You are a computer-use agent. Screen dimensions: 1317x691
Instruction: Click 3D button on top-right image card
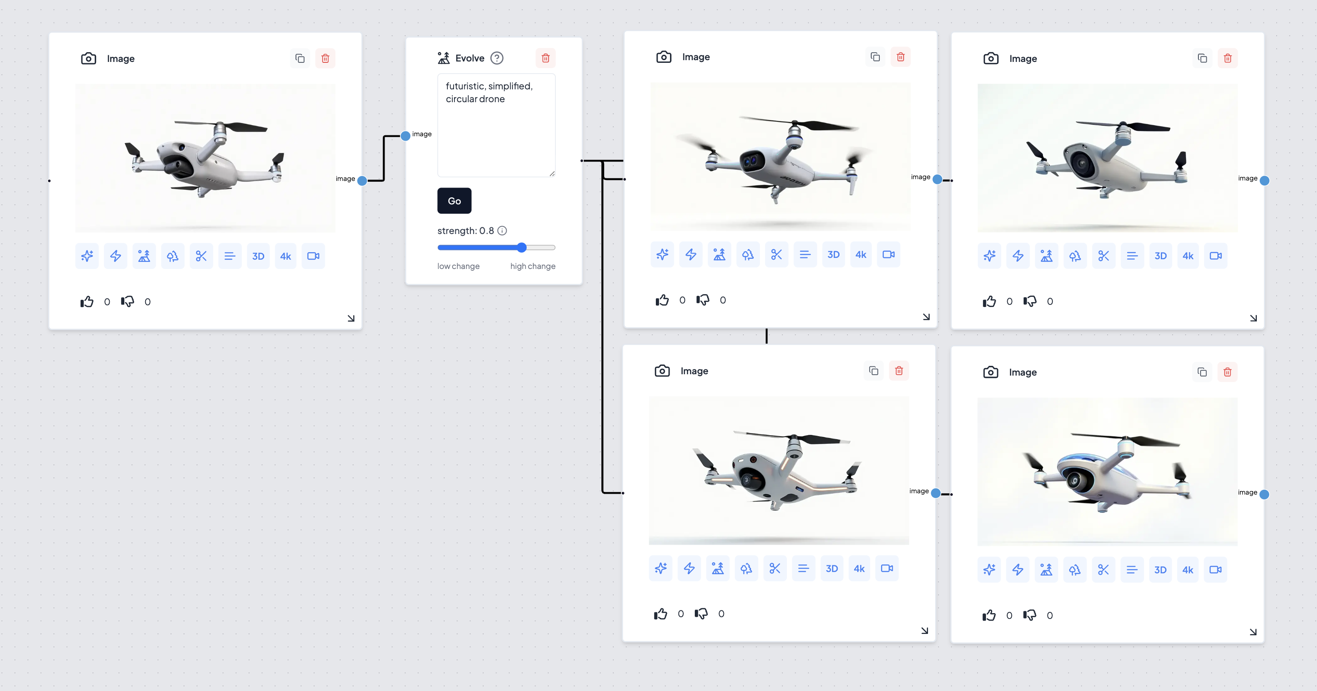point(1160,256)
